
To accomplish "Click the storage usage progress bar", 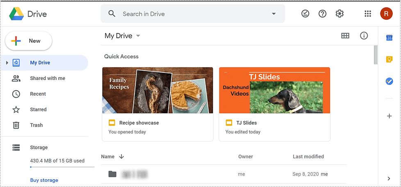I will [62, 167].
